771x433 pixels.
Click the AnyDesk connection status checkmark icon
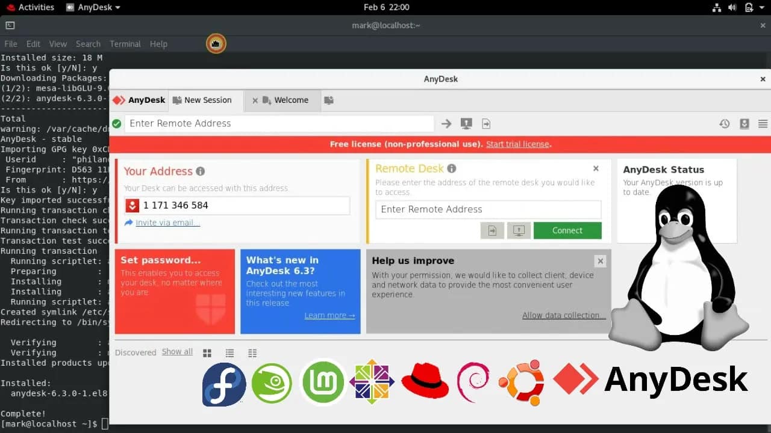tap(116, 123)
